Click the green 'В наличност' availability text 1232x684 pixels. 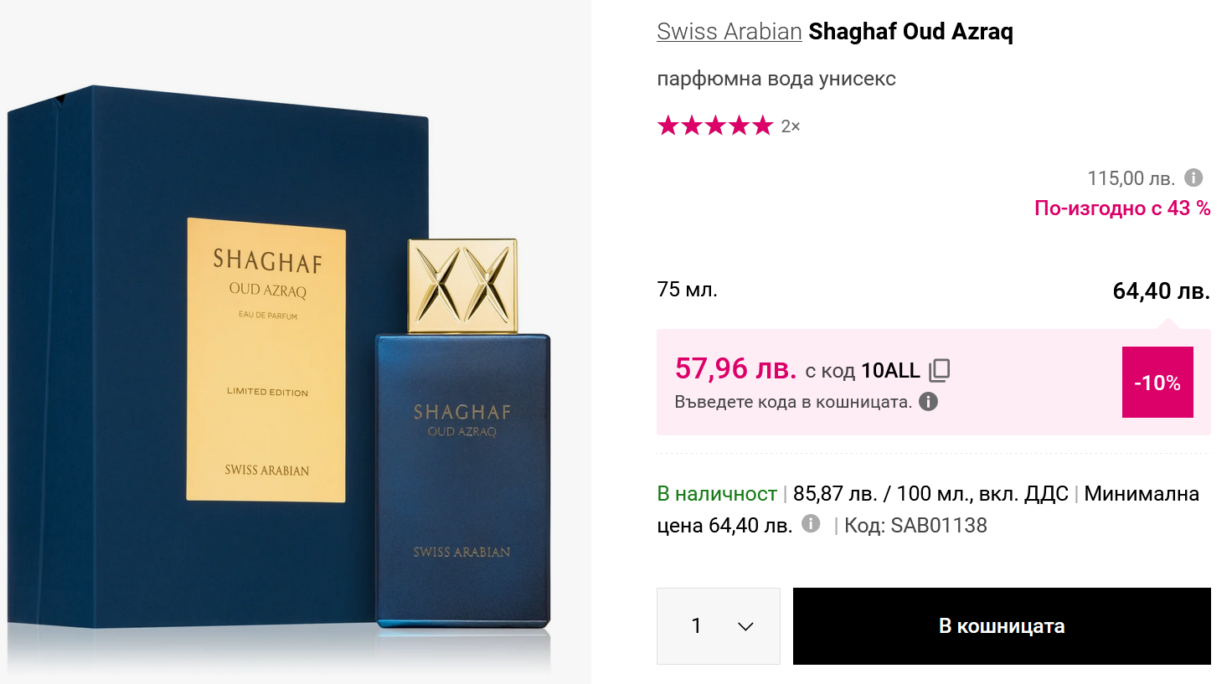tap(717, 494)
